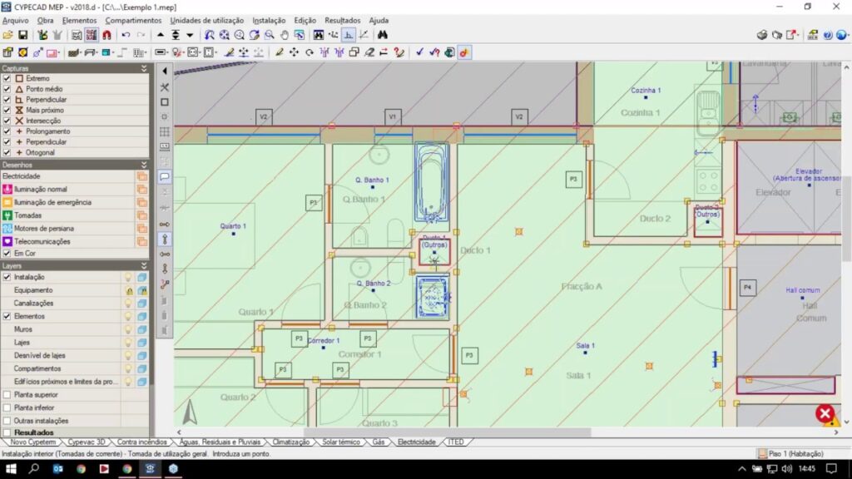Click the red X error button on canvas
Viewport: 852px width, 479px height.
click(x=825, y=413)
